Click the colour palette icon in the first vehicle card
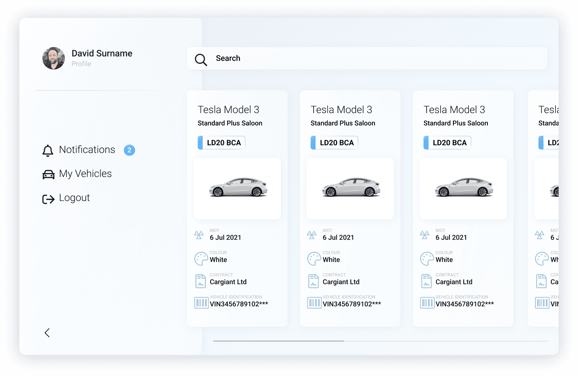The height and width of the screenshot is (376, 578). point(201,259)
